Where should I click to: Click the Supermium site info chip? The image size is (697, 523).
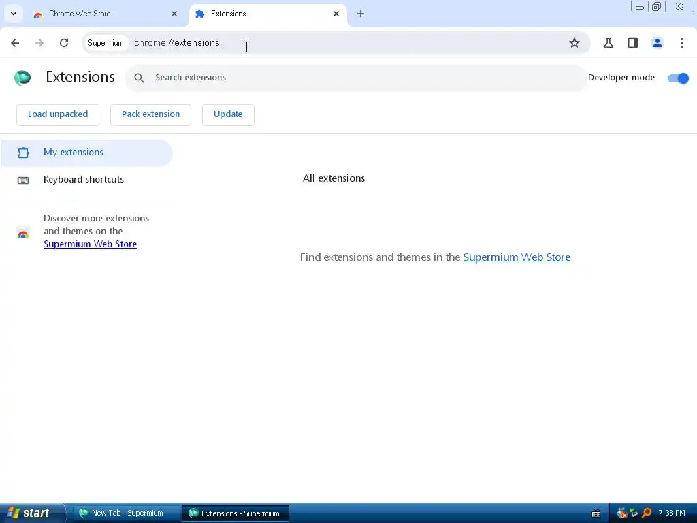point(106,43)
